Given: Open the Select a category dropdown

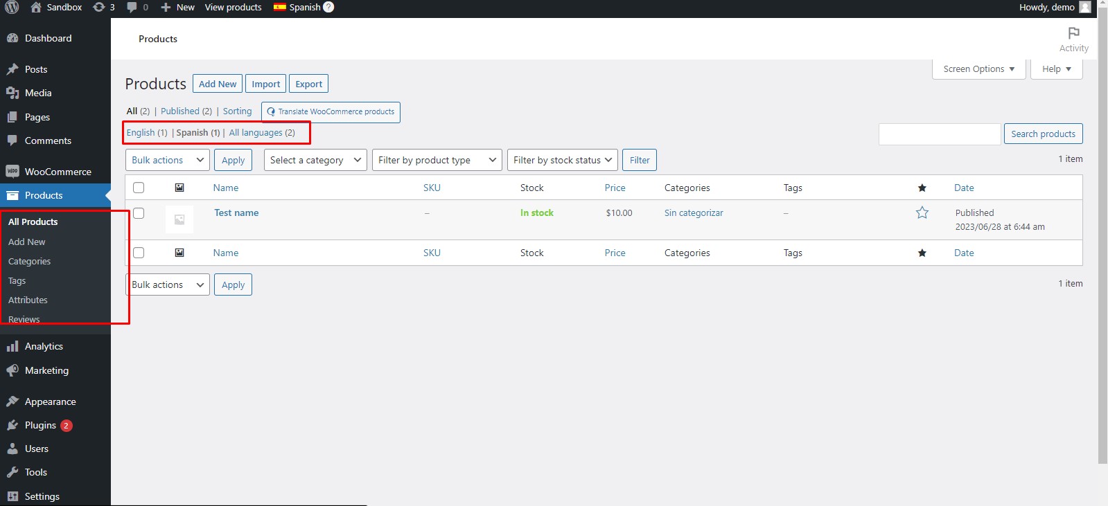Looking at the screenshot, I should (315, 160).
